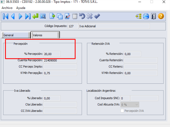The width and height of the screenshot is (170, 127).
Task: Undo changes arrow icon
Action: (x=82, y=16)
